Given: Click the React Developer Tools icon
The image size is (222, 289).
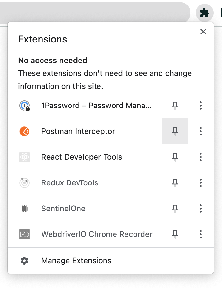Looking at the screenshot, I should click(24, 157).
